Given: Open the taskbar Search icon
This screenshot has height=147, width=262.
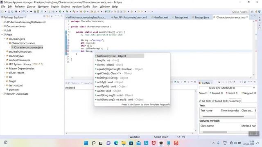Looking at the screenshot, I should [93, 143].
